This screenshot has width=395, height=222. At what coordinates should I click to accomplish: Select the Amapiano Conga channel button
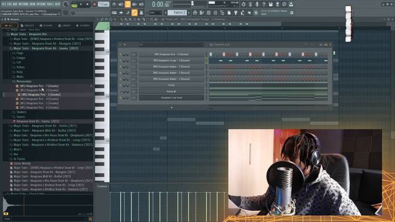pyautogui.click(x=172, y=60)
